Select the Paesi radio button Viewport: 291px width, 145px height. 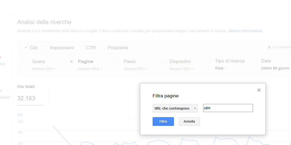click(117, 62)
